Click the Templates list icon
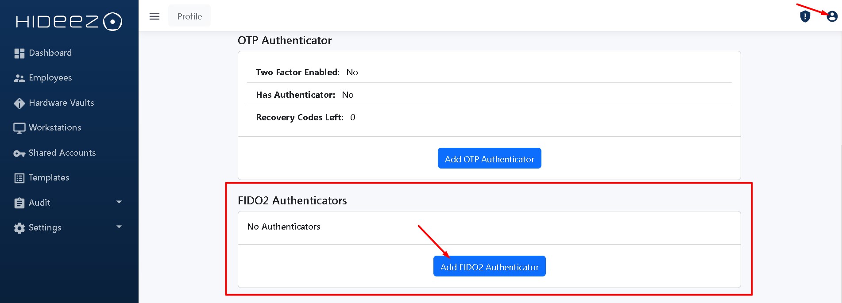 pos(19,178)
